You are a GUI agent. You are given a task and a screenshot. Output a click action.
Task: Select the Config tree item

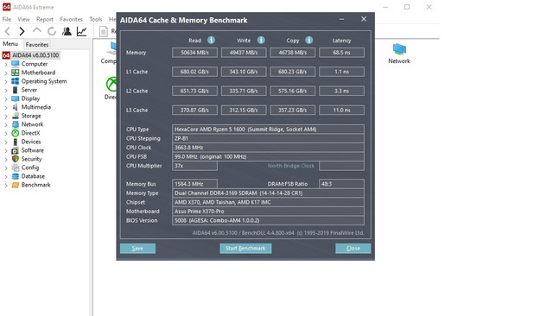[30, 167]
